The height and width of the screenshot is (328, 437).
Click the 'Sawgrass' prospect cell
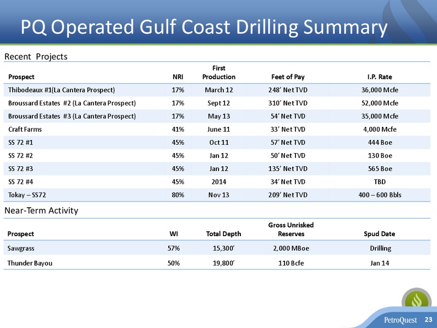coord(21,249)
